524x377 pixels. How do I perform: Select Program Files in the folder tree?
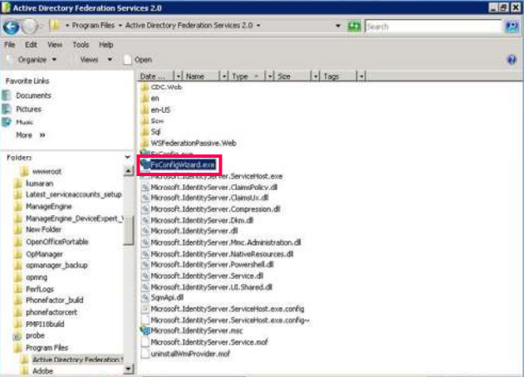[x=47, y=348]
